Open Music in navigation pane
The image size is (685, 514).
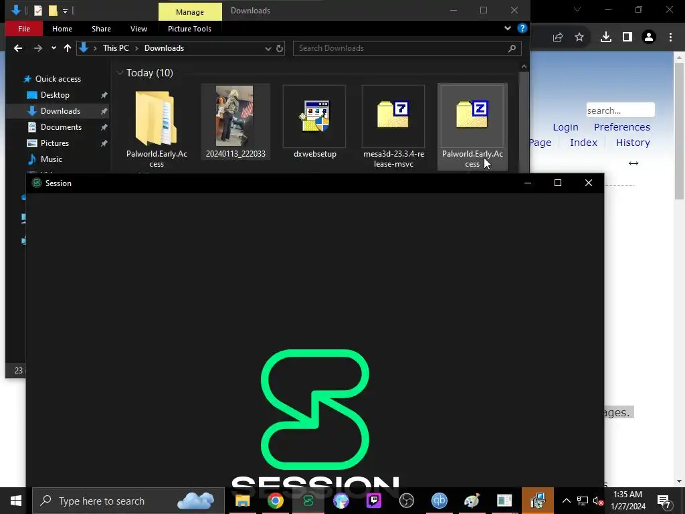click(51, 159)
